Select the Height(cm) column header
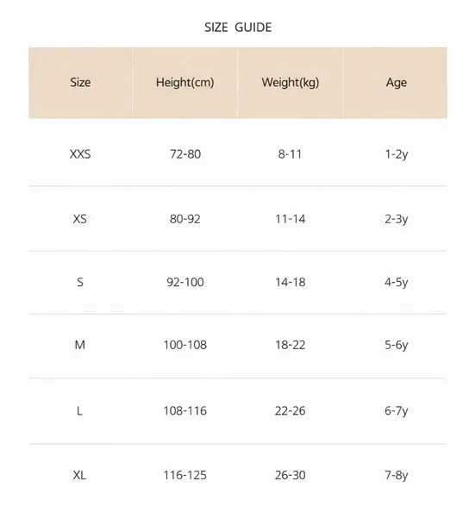Image resolution: width=469 pixels, height=512 pixels. [x=184, y=83]
